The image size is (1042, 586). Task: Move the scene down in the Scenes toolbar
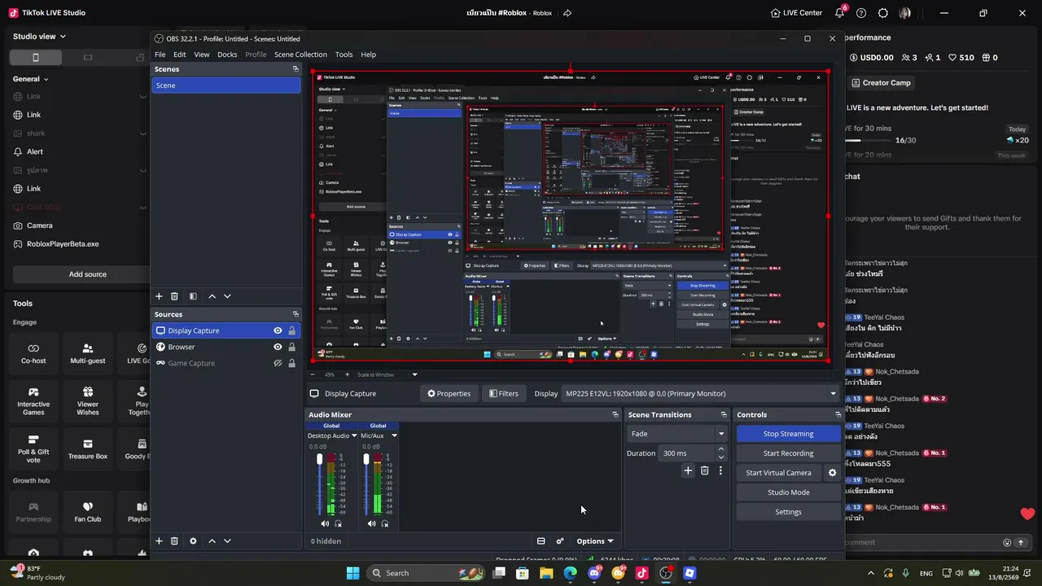(227, 296)
